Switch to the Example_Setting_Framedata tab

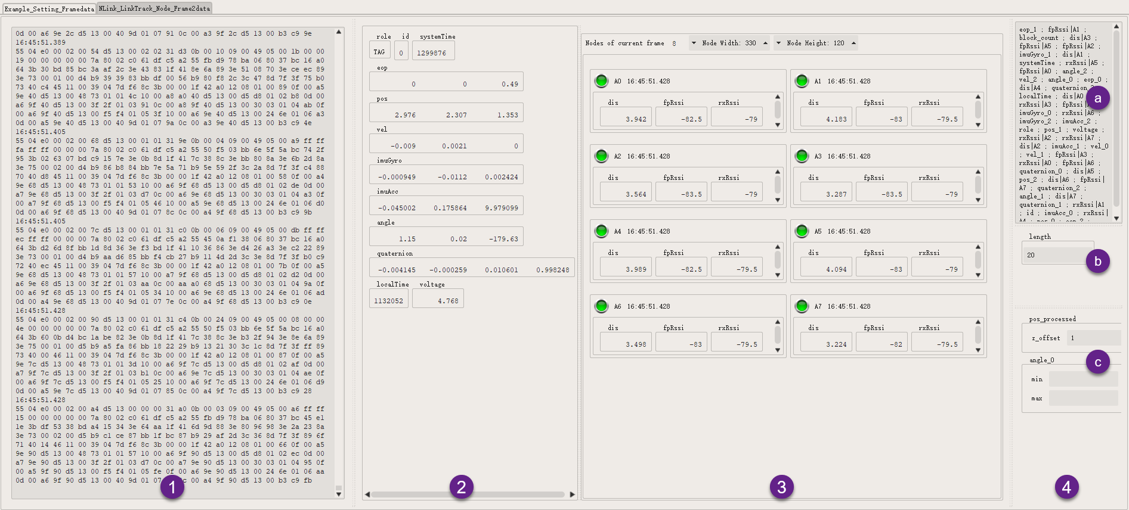click(x=49, y=8)
